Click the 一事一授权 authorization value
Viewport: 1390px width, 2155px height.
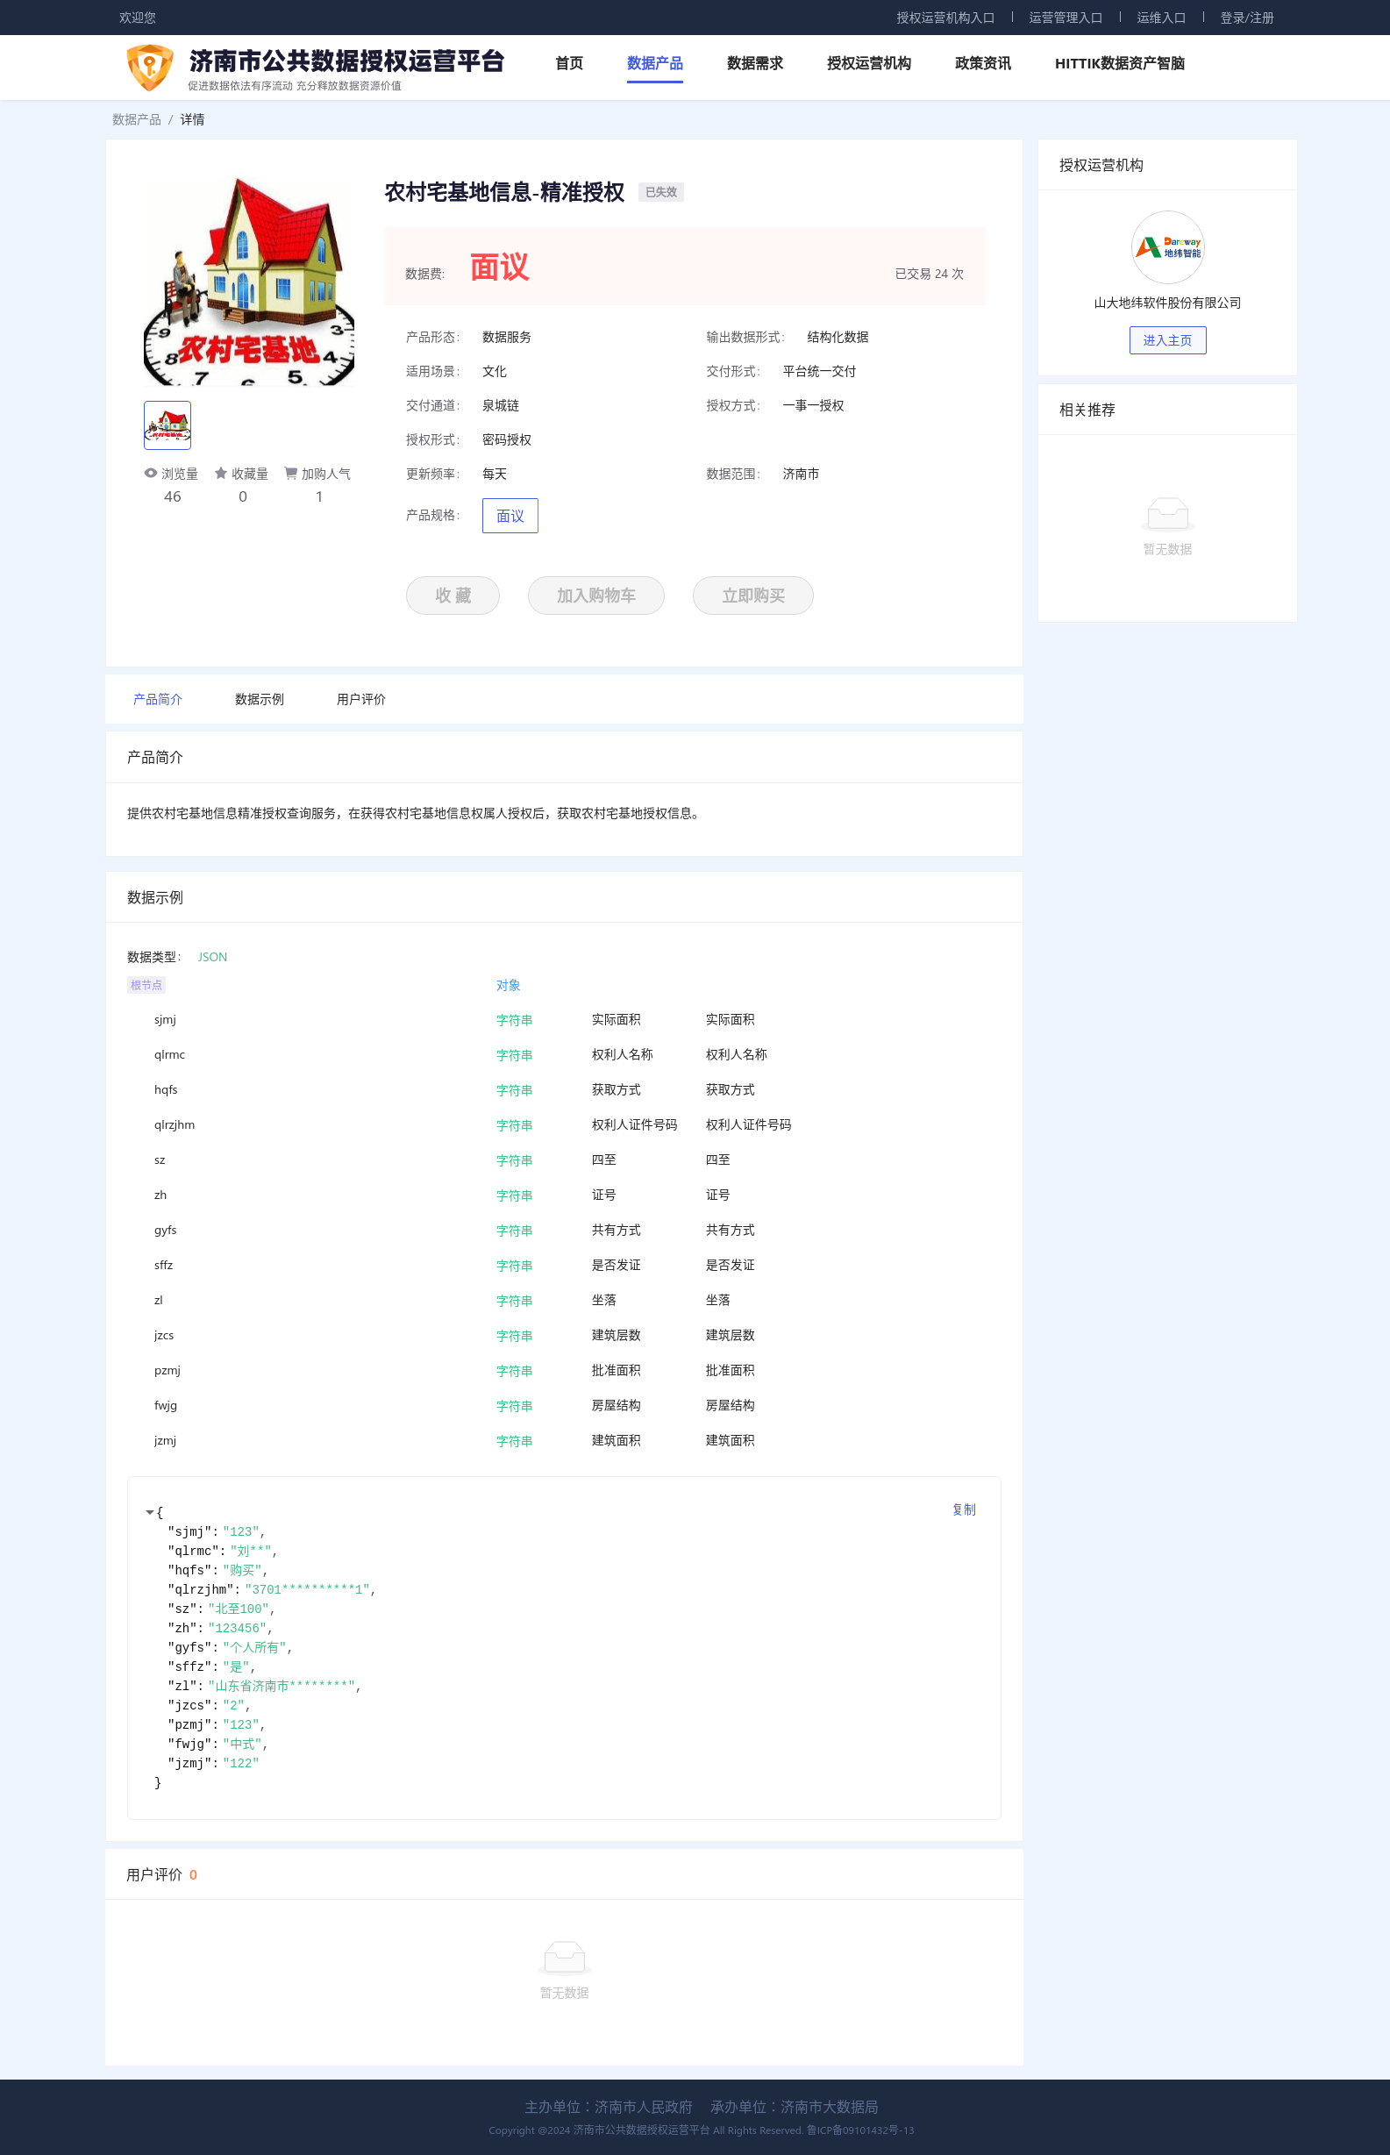[x=813, y=406]
